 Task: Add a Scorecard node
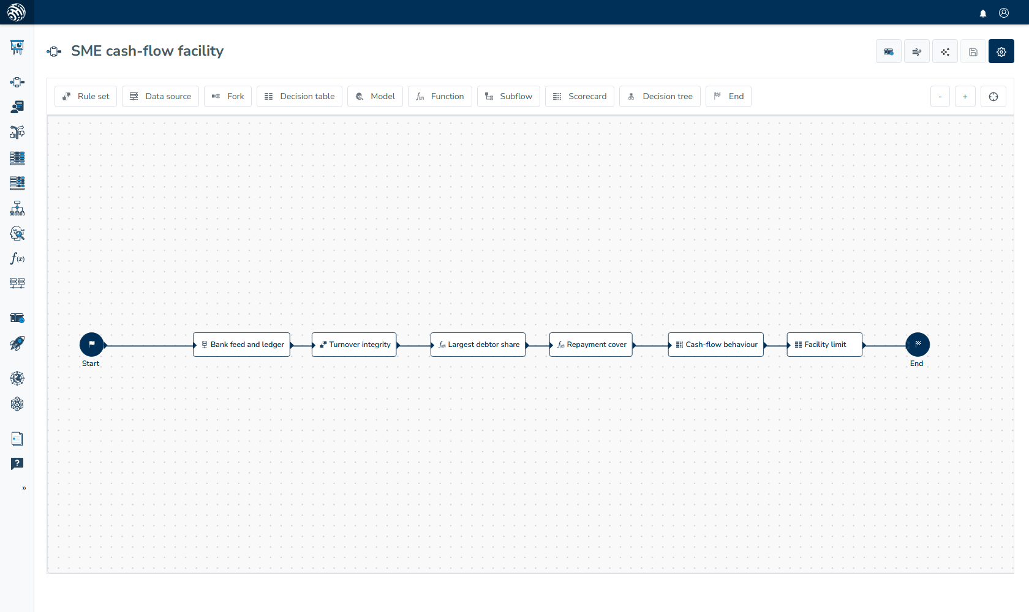[579, 96]
